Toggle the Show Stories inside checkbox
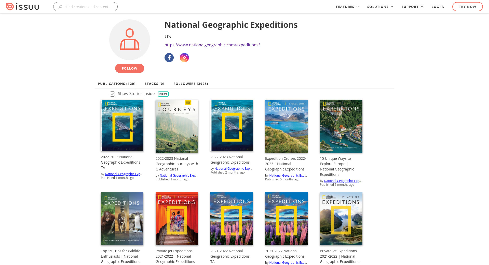Image resolution: width=489 pixels, height=265 pixels. tap(112, 94)
